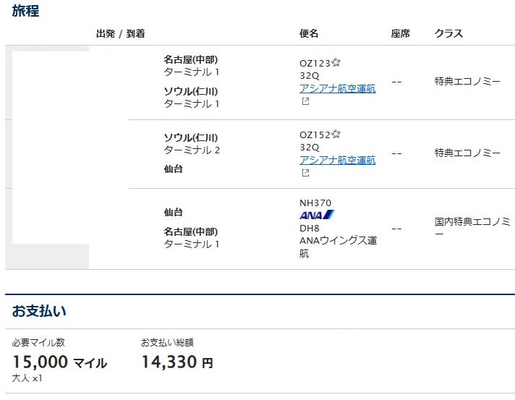515x400 pixels.
Task: Select the OZ123 flight number text
Action: [315, 64]
